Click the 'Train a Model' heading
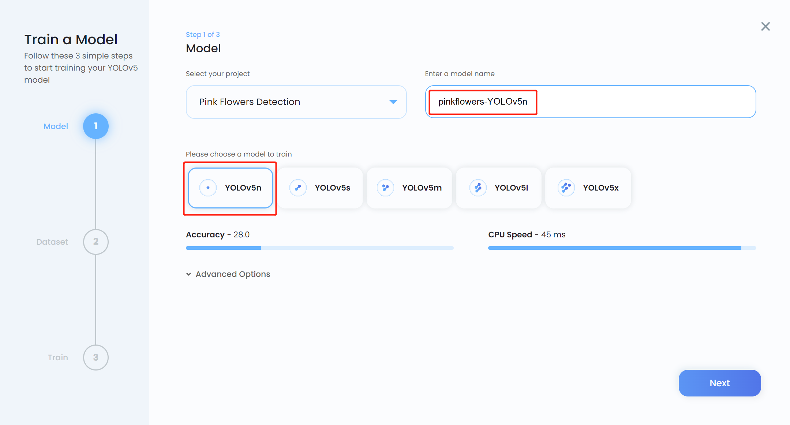Image resolution: width=790 pixels, height=425 pixels. click(71, 40)
